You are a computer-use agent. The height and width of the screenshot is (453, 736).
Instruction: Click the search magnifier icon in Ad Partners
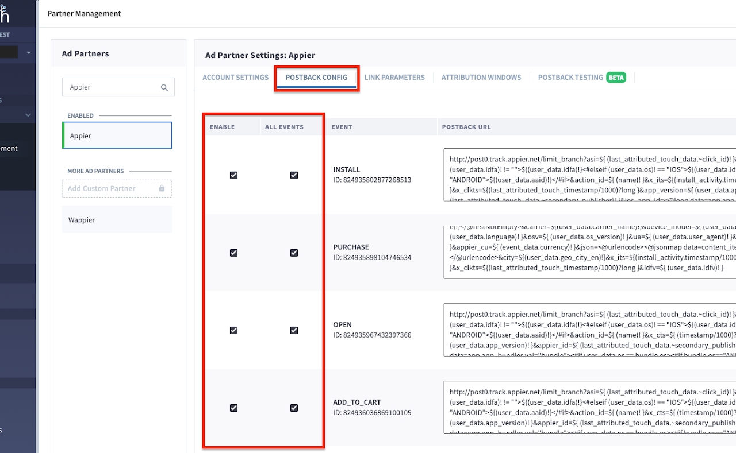point(164,87)
